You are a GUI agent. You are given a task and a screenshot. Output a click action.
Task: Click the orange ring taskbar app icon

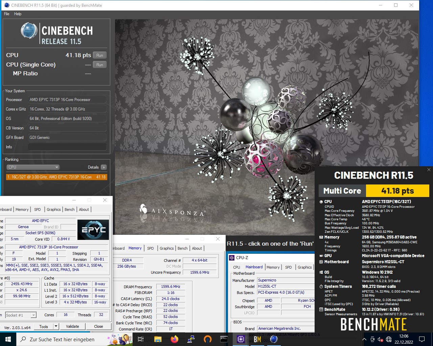pyautogui.click(x=208, y=339)
